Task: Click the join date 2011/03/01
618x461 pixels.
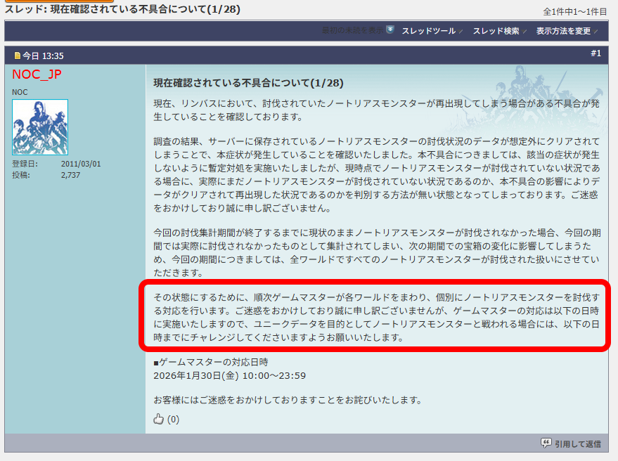Action: 81,164
